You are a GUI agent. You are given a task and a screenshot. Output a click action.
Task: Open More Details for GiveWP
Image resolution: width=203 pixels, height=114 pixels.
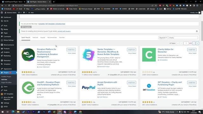(x=72, y=86)
